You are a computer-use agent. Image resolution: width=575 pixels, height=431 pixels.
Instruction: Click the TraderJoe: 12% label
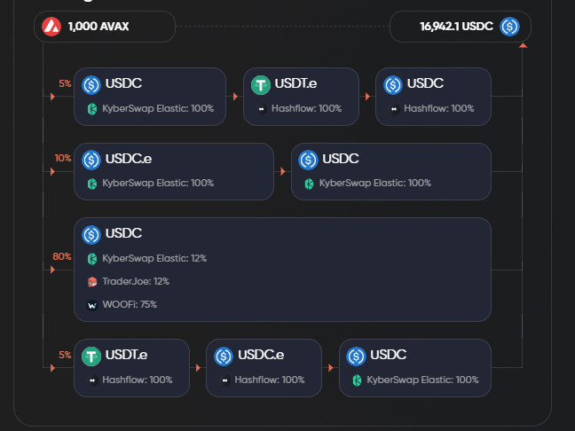(136, 281)
